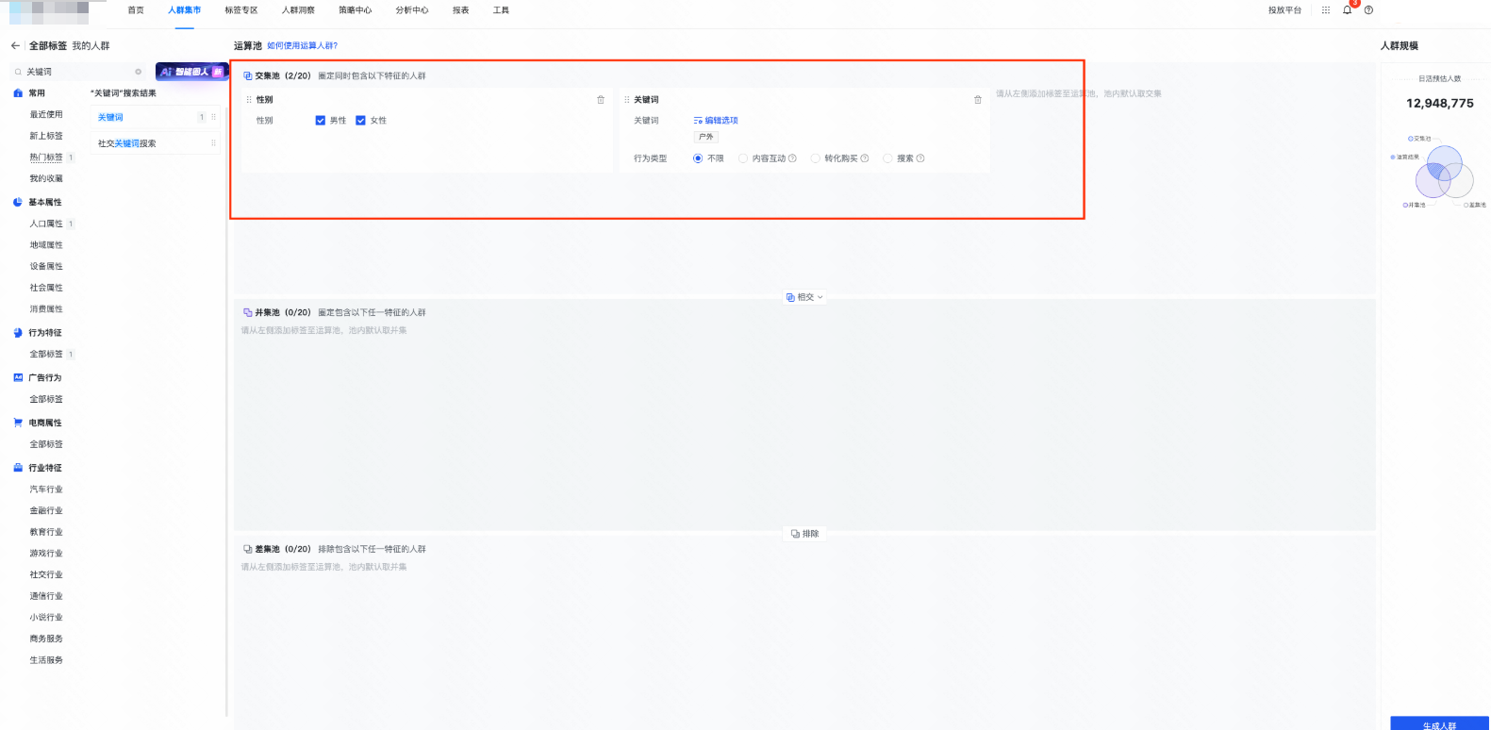Click the 关键词 search input field
1491x730 pixels.
(x=79, y=72)
